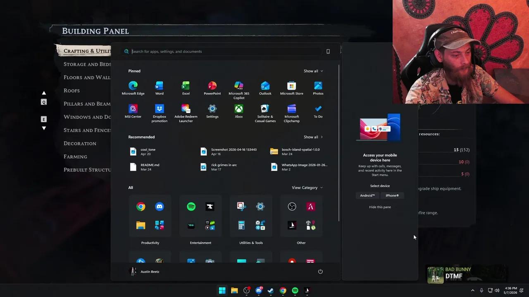The image size is (529, 297).
Task: Open the clock and date panel
Action: click(511, 290)
